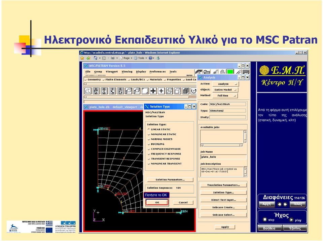Click the IE Help question-mark icon

150,58
